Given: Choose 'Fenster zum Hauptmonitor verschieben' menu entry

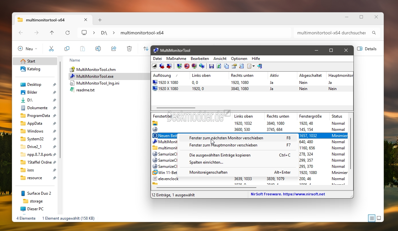Looking at the screenshot, I should (223, 145).
